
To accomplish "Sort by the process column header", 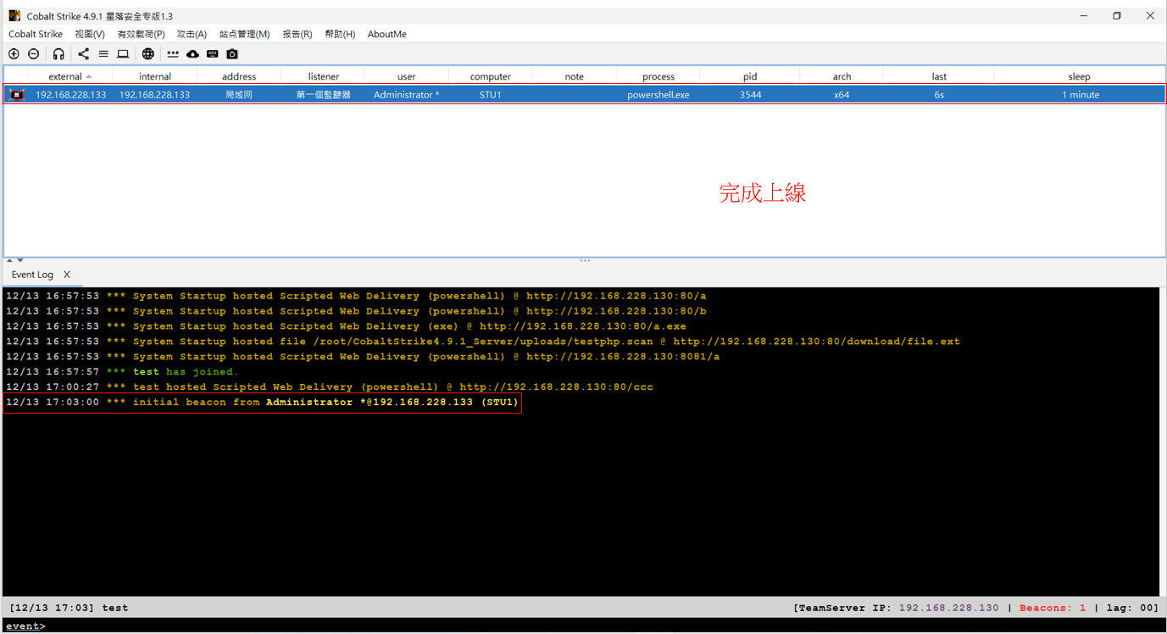I will click(659, 76).
